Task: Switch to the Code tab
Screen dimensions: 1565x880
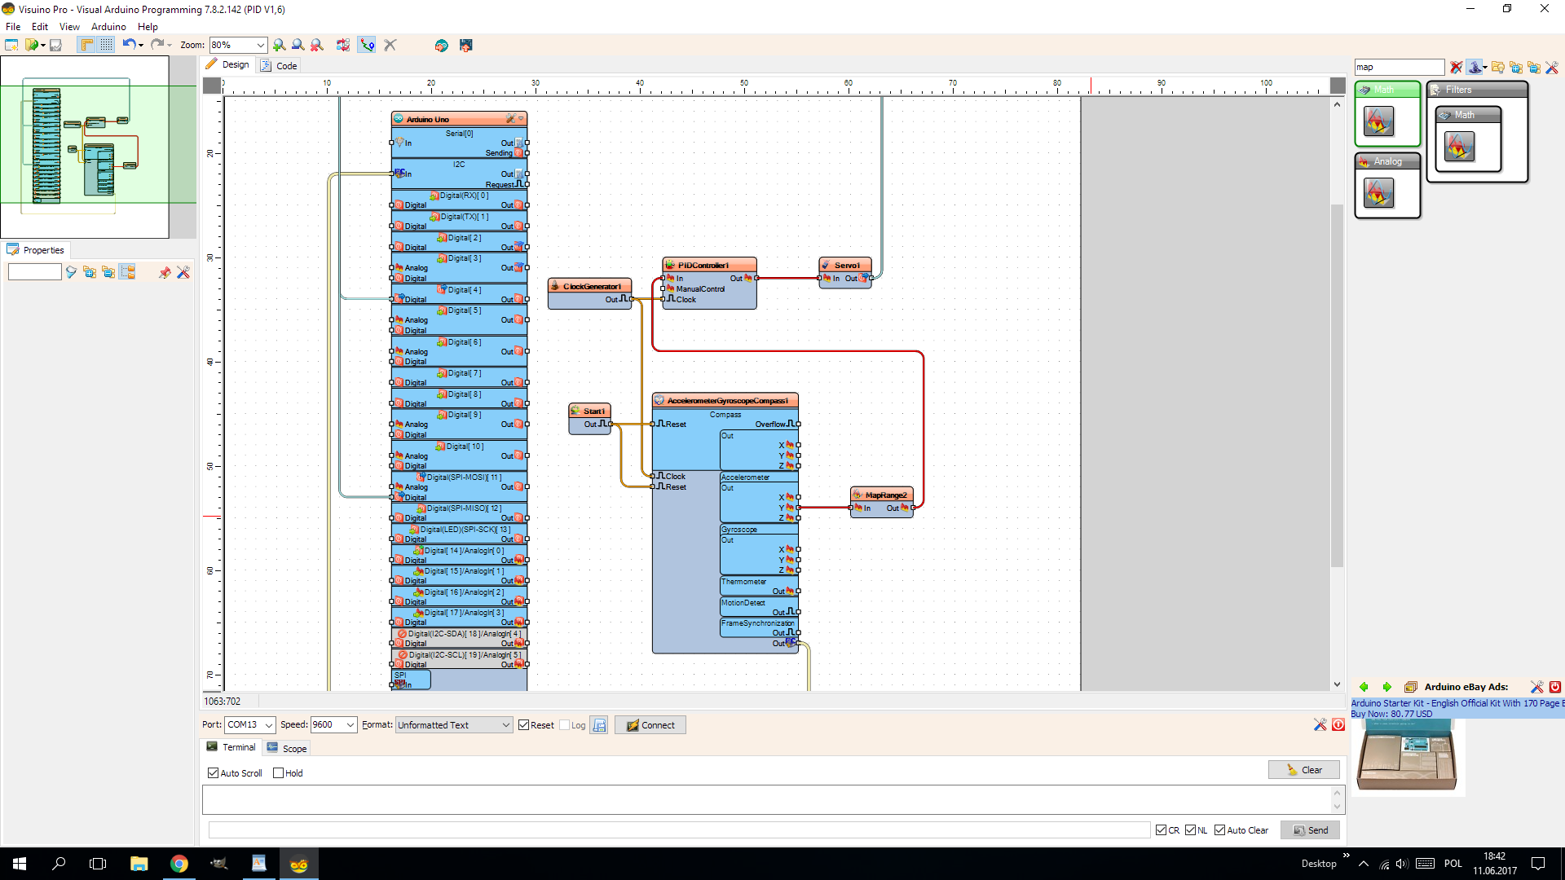Action: [x=279, y=66]
